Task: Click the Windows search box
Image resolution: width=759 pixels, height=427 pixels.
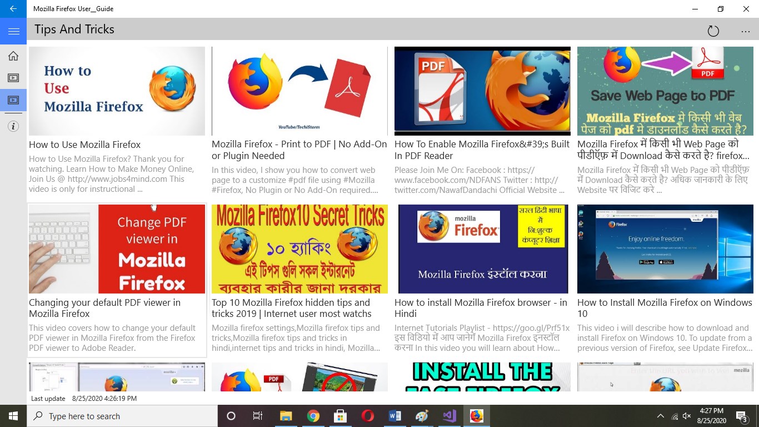Action: 122,416
